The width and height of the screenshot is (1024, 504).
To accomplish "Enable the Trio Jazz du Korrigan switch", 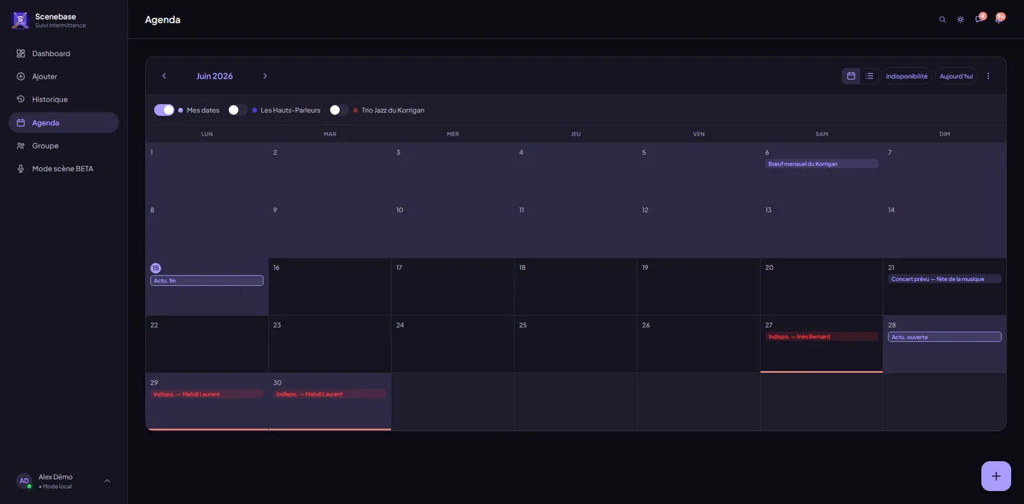I will (339, 110).
